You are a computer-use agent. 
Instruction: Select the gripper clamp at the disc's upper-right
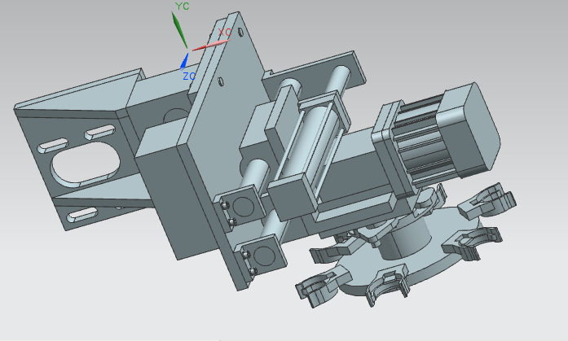pos(487,201)
